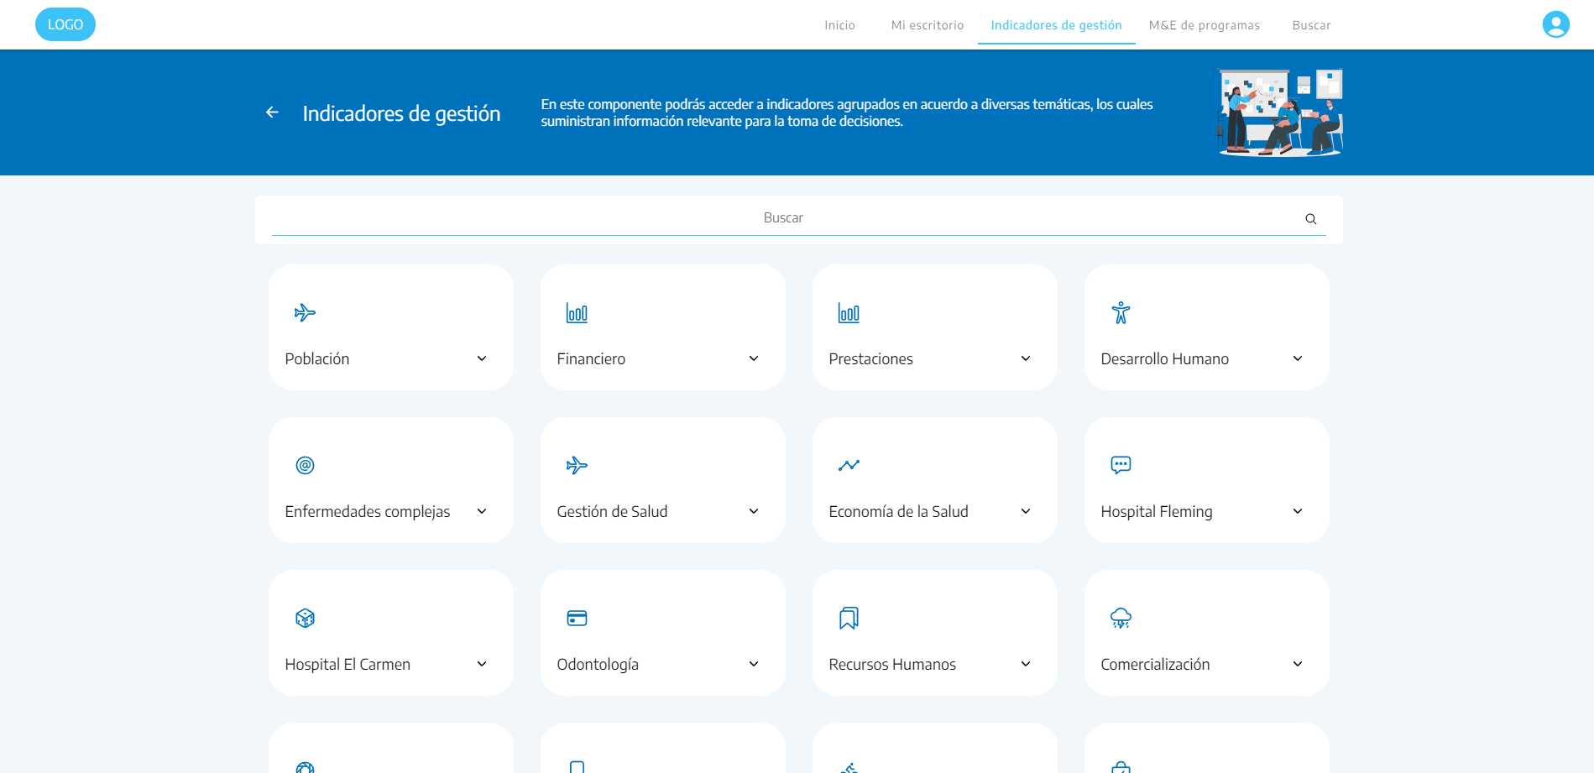Click the Indicadores de gestión banner heading
This screenshot has height=773, width=1594.
pyautogui.click(x=401, y=113)
